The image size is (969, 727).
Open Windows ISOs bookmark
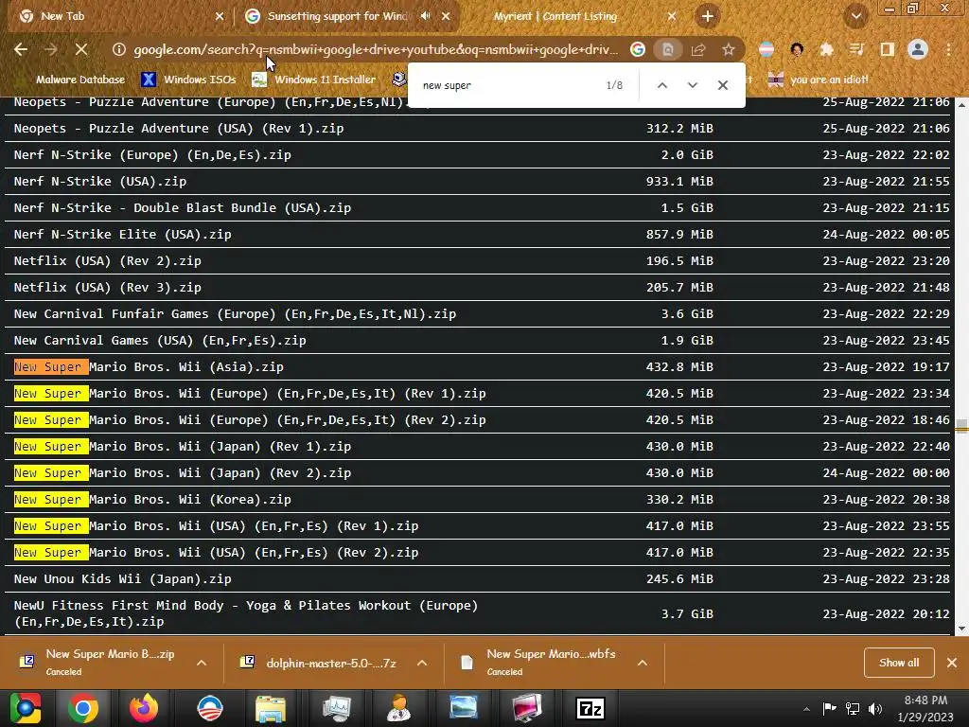(188, 80)
